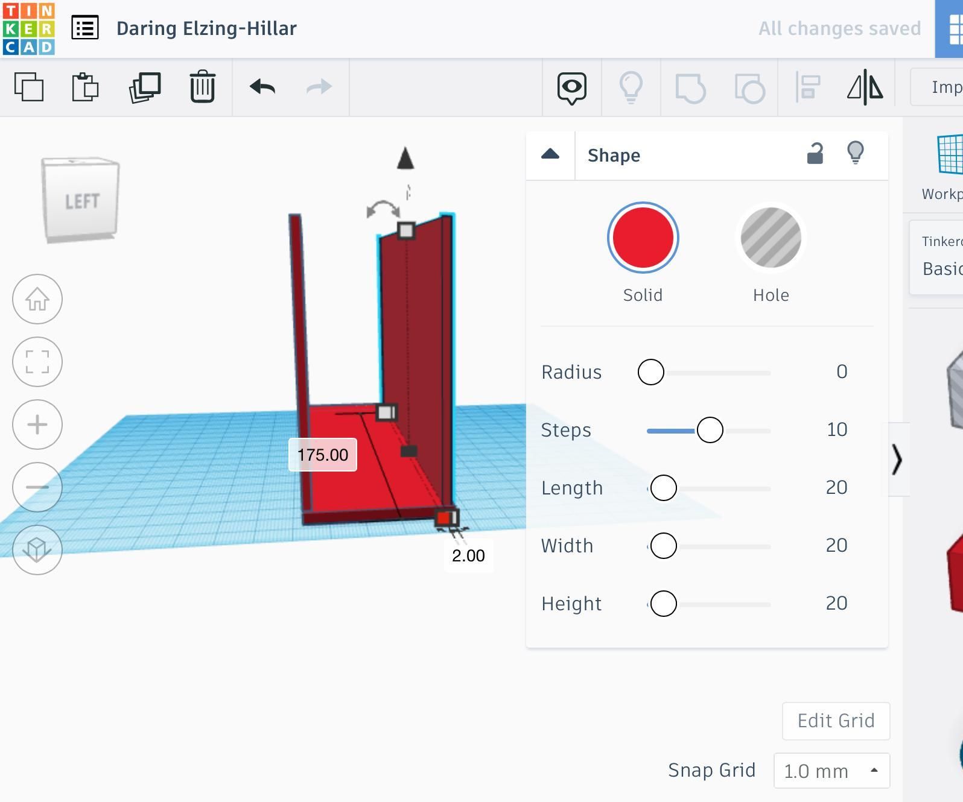Collapse the shapes sidebar chevron
The height and width of the screenshot is (802, 963).
coord(897,460)
